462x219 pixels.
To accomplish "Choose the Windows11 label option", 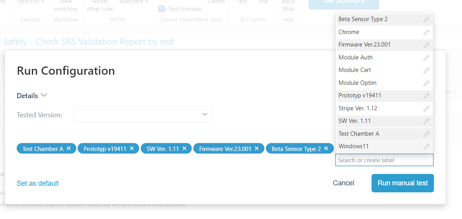I will coord(353,146).
